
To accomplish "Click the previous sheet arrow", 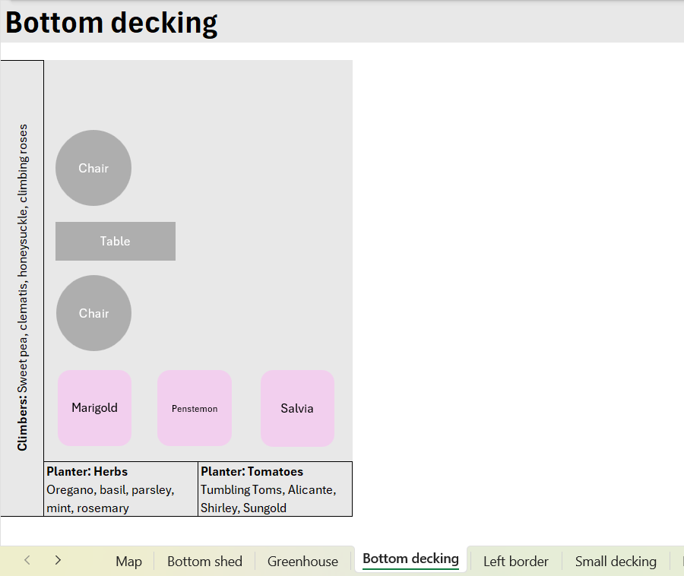I will (27, 560).
